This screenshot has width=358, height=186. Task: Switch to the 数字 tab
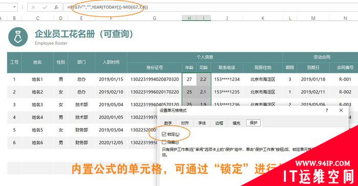pos(168,123)
